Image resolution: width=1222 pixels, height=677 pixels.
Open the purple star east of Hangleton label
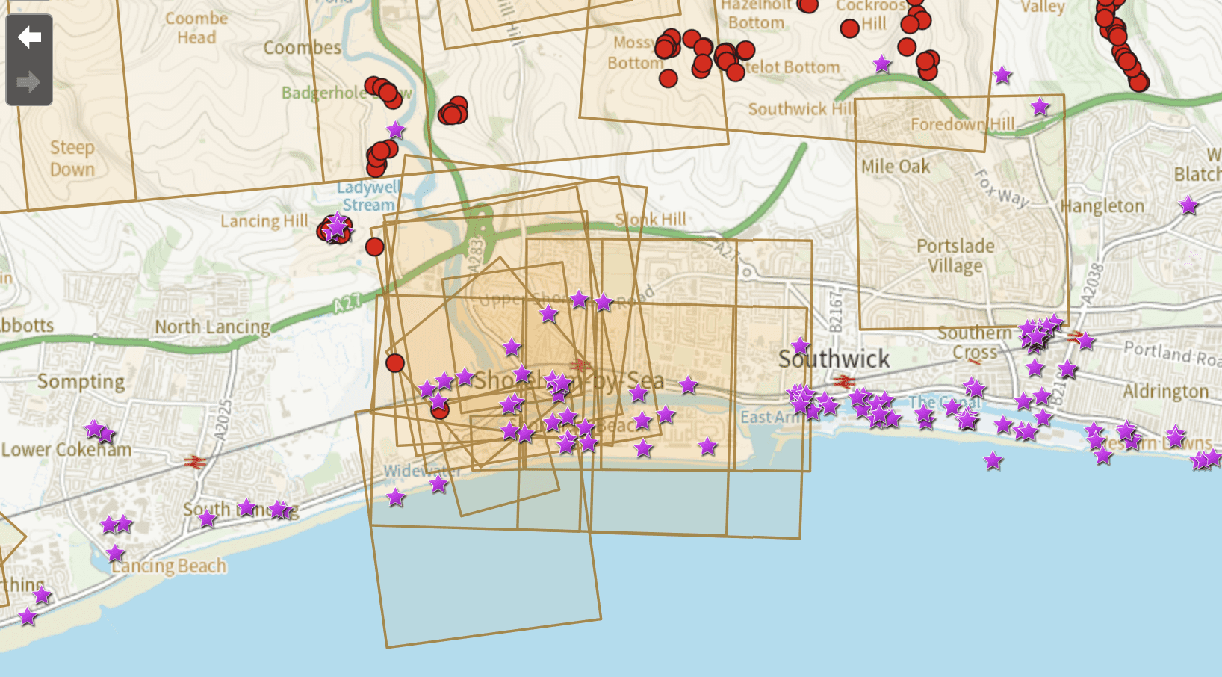1188,205
